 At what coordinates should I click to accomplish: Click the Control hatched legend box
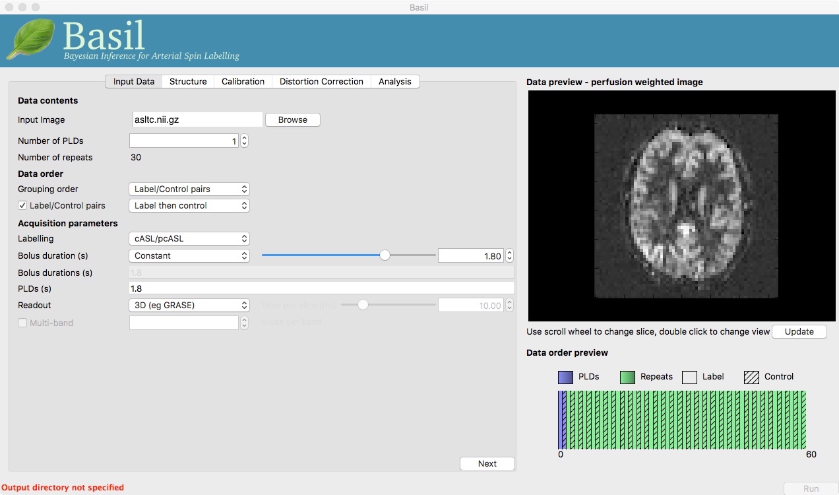tap(751, 377)
